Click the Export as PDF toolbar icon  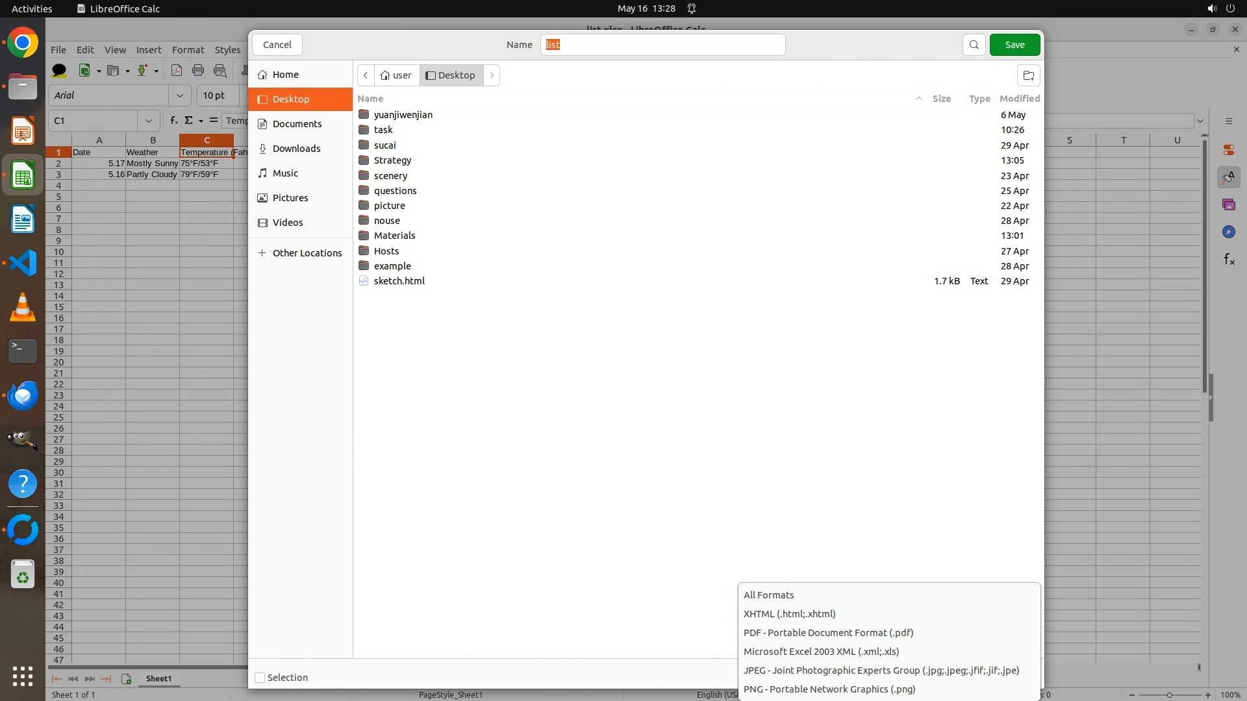point(176,71)
